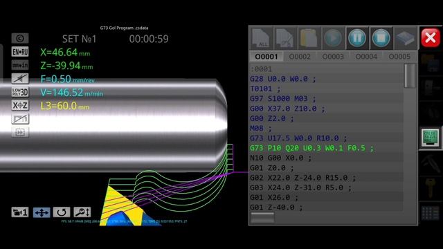Select line 'G01 Z-40.0 ;'
The height and width of the screenshot is (249, 443).
click(x=276, y=207)
